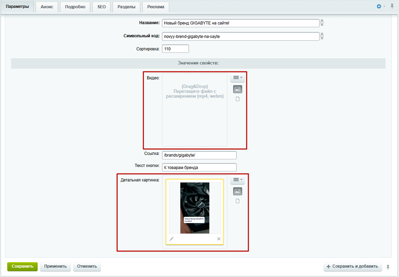Screen dimensions: 399x277
Task: Open the Детальная картинка file source menu
Action: click(237, 180)
